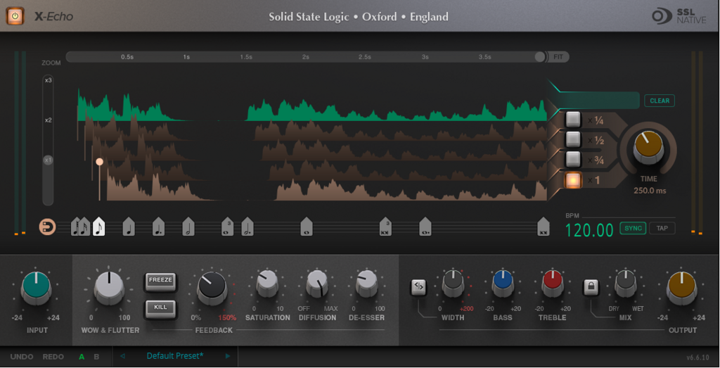Viewport: 720px width, 368px height.
Task: Click the X-Echo plugin title
Action: (53, 17)
